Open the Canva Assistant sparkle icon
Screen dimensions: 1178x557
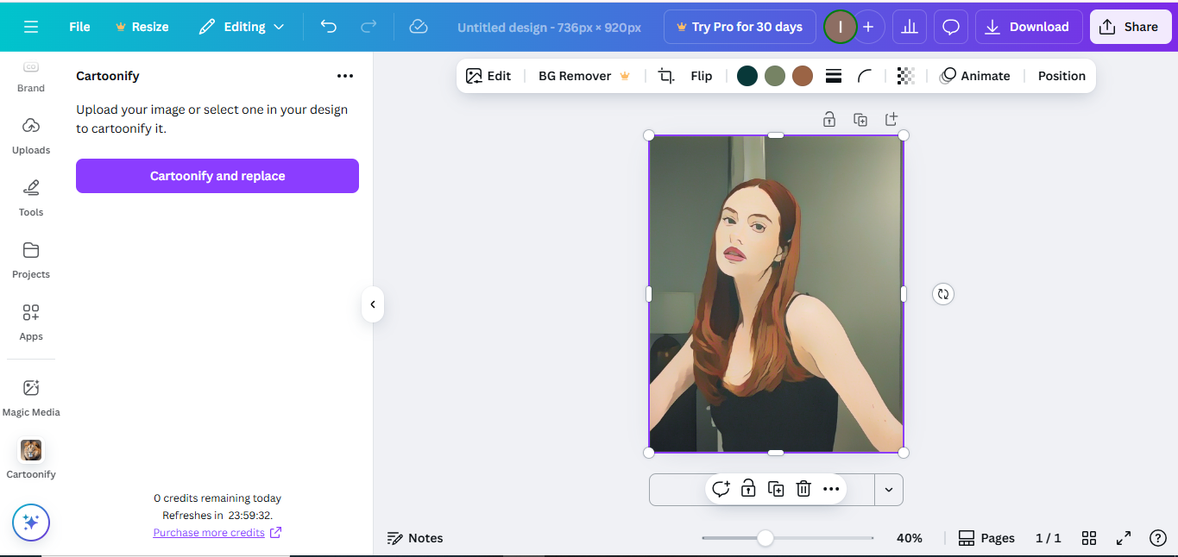30,523
